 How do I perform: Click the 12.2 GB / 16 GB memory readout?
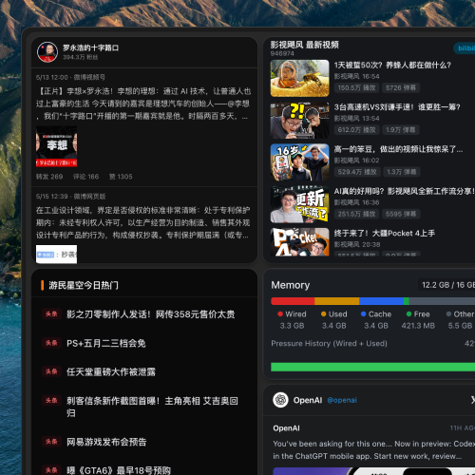(446, 285)
